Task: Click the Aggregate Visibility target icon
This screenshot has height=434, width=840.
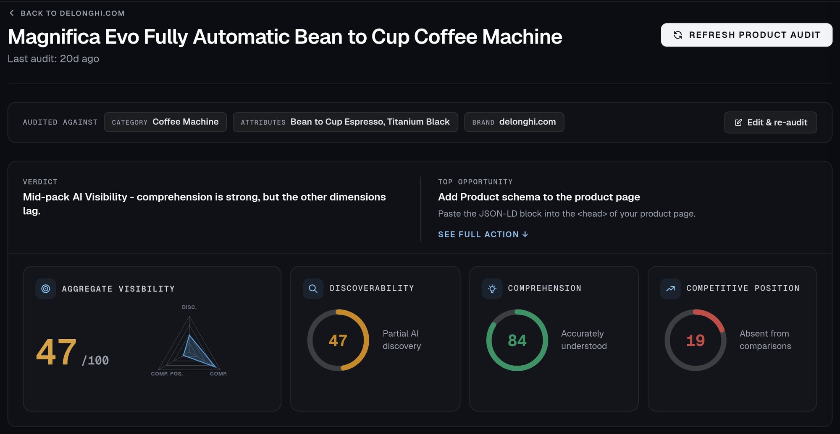Action: point(46,288)
